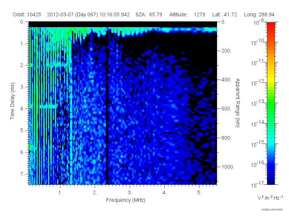Image resolution: width=289 pixels, height=217 pixels.
Task: Click the '600.' Apparent Range tick label
Action: pyautogui.click(x=227, y=109)
